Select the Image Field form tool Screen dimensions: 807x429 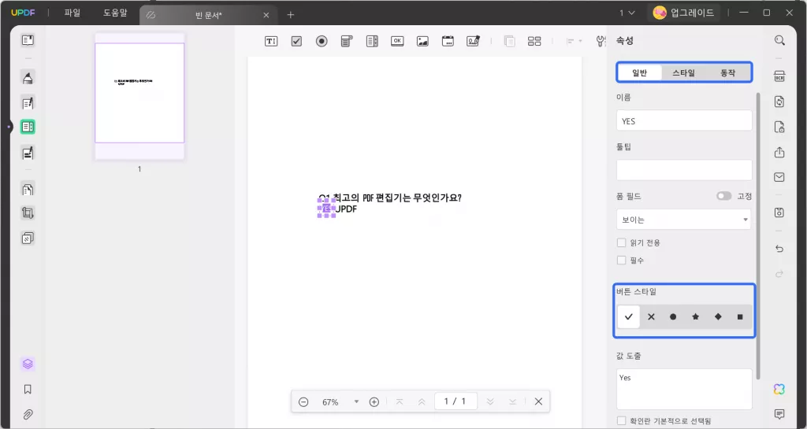(x=422, y=42)
